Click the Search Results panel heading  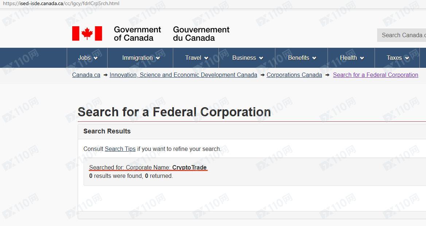click(x=107, y=131)
